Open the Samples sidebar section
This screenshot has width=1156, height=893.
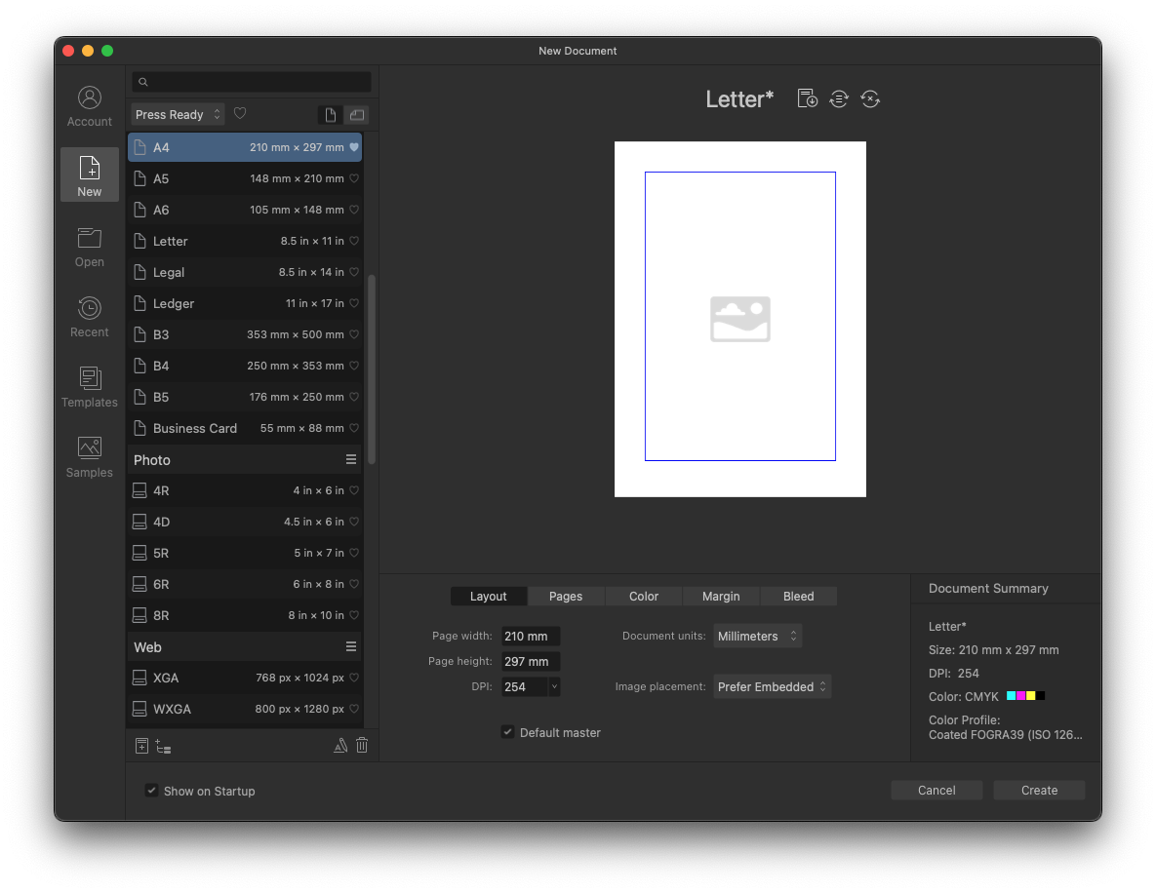pyautogui.click(x=89, y=457)
